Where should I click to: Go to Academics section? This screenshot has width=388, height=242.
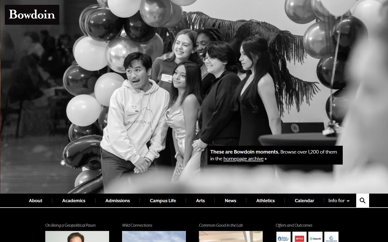pyautogui.click(x=74, y=201)
